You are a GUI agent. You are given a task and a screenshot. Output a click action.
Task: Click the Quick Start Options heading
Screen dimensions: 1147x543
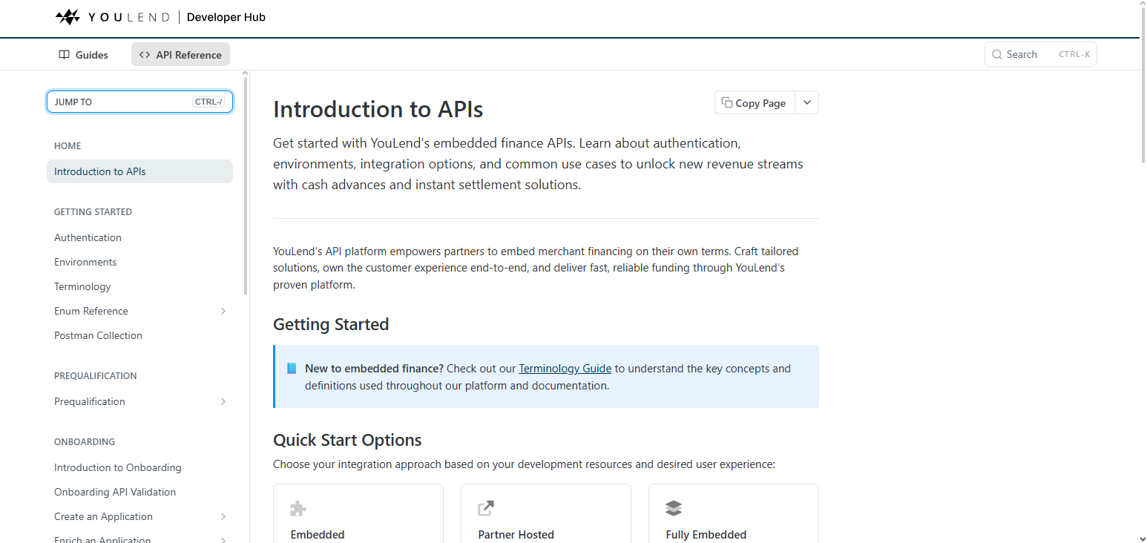click(x=347, y=440)
